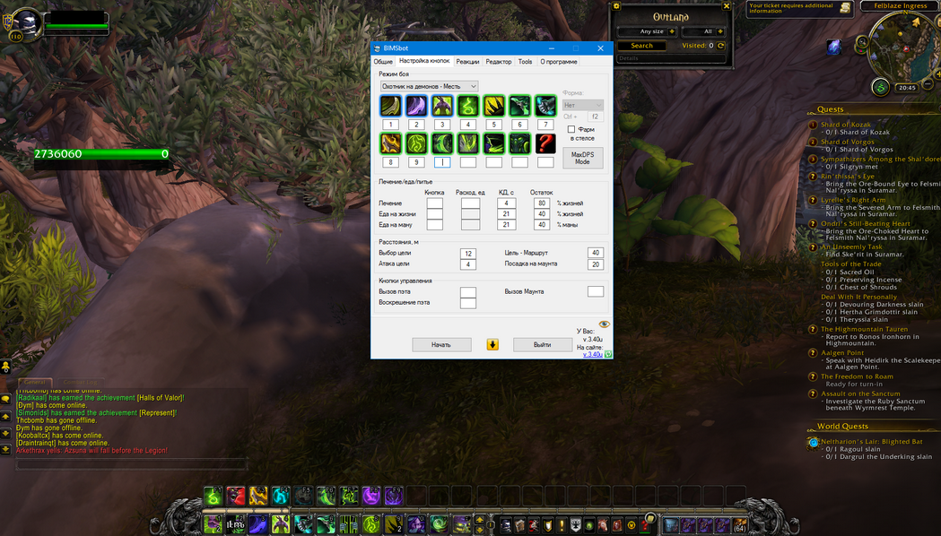This screenshot has width=941, height=536.
Task: Enable the Фарм в стелсе checkbox
Action: click(x=571, y=129)
